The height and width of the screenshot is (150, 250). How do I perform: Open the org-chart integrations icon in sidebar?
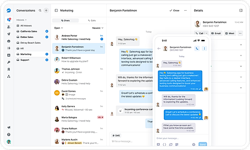click(9, 77)
